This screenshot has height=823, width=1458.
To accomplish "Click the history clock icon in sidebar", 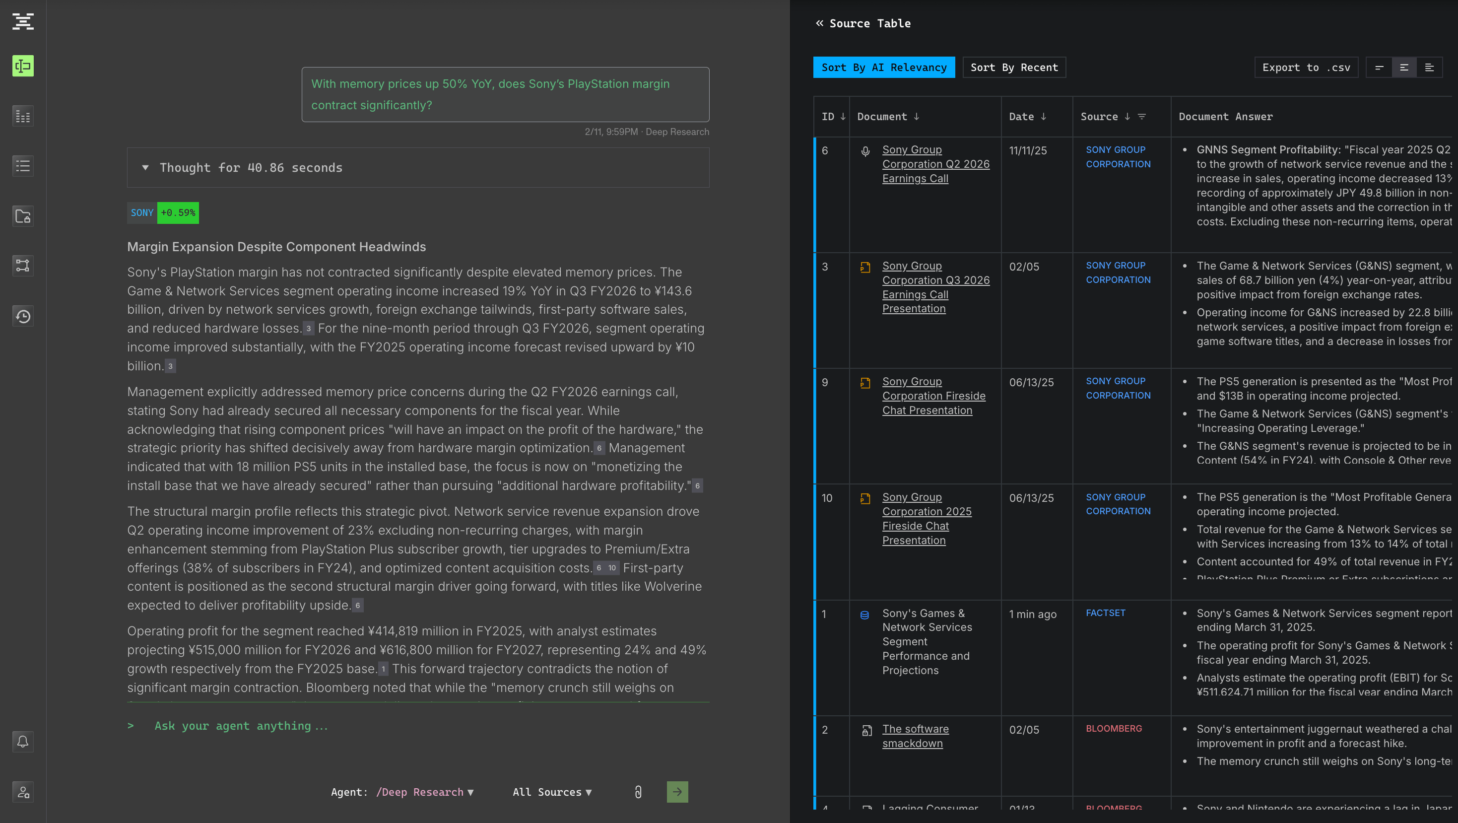I will pos(23,316).
